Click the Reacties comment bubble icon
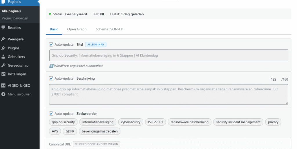 click(x=3, y=27)
